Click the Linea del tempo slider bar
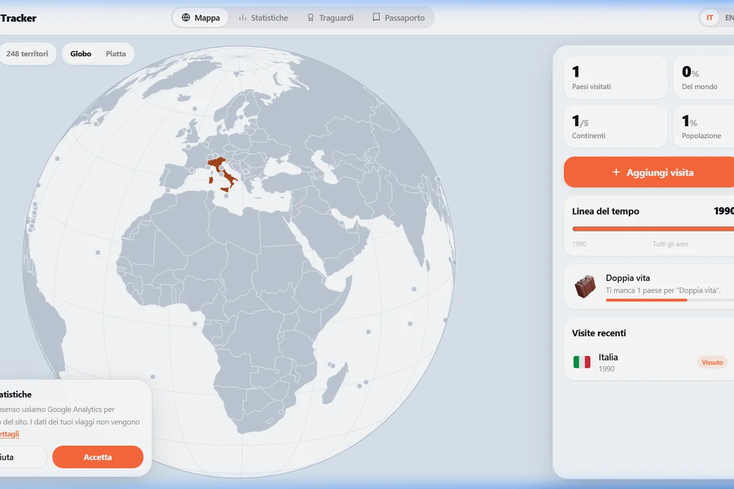The width and height of the screenshot is (734, 489). [653, 229]
